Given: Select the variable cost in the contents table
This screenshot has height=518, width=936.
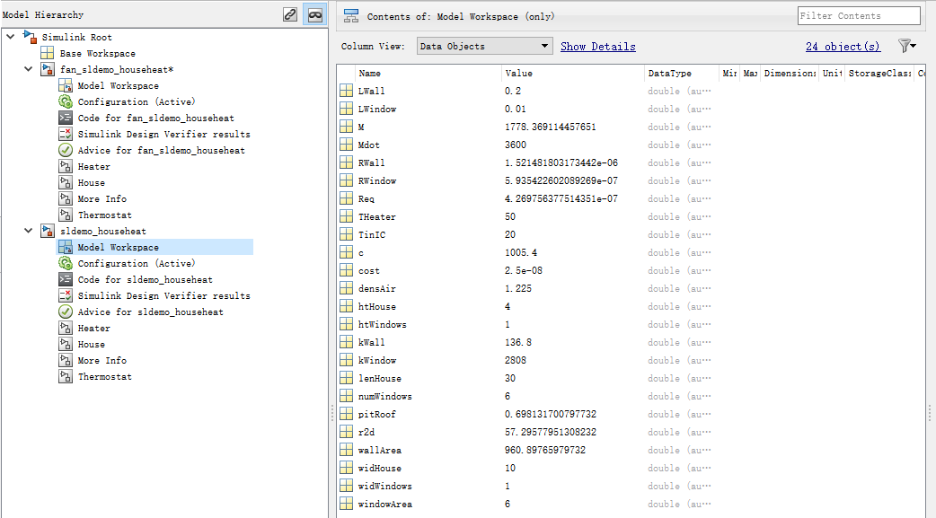Looking at the screenshot, I should 368,270.
